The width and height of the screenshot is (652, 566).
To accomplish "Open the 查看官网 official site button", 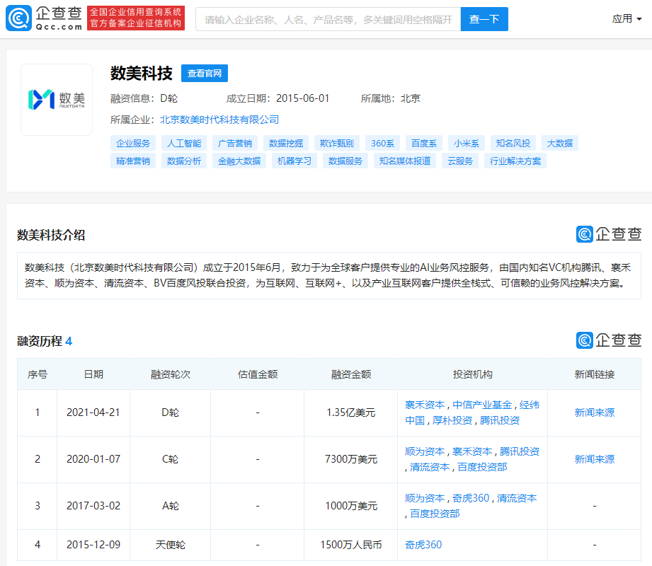I will coord(204,74).
